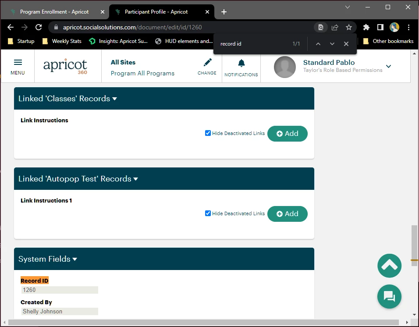Click the address bar lock icon
Screen dimensions: 419x327
tap(56, 27)
